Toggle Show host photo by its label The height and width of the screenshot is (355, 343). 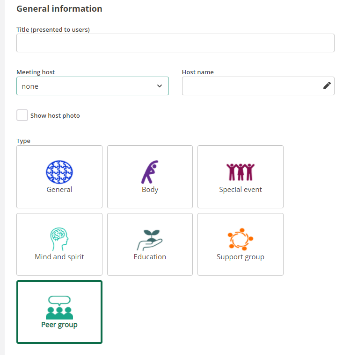tap(55, 115)
